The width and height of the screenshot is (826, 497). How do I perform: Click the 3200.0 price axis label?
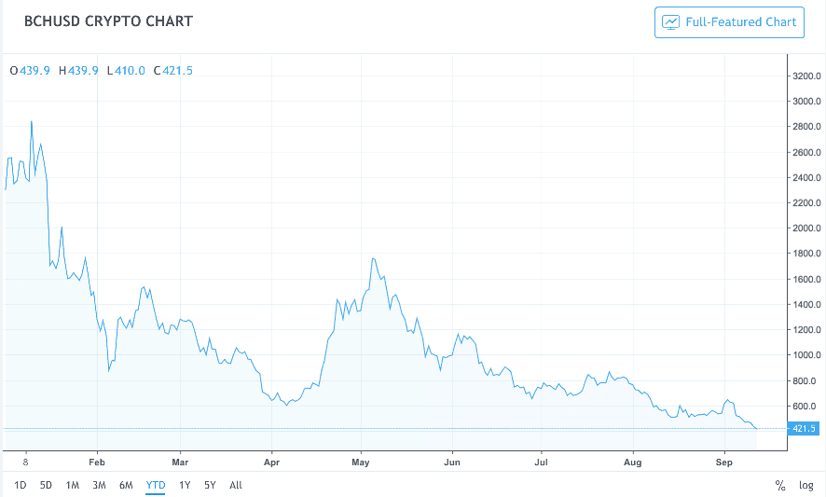point(806,76)
